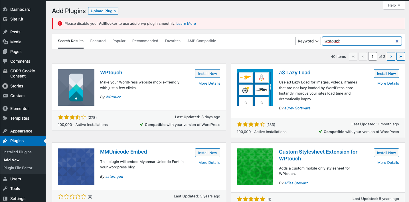Open More Details for MMUnicode Embed
The width and height of the screenshot is (409, 202).
(209, 163)
